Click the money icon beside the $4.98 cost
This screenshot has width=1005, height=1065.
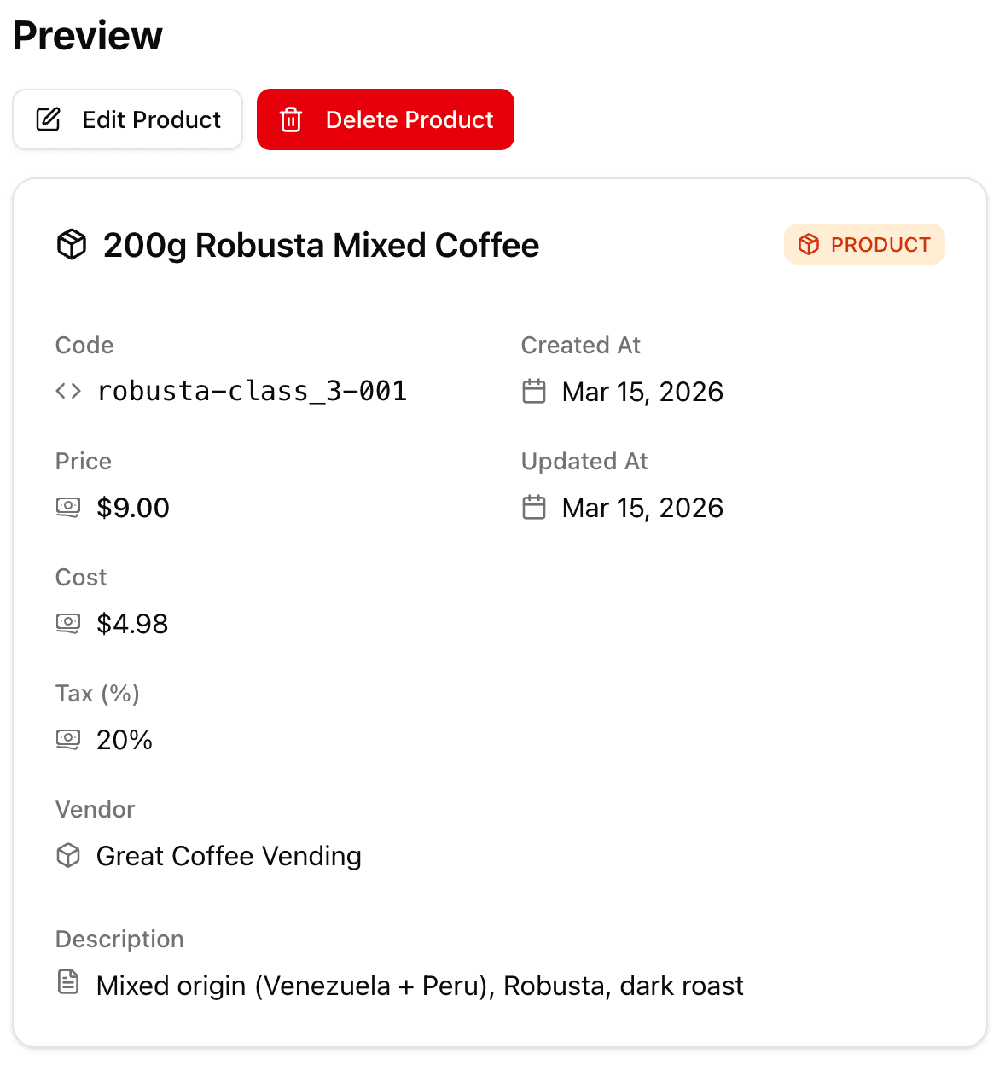[68, 623]
